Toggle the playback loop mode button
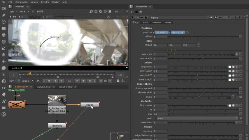The width and height of the screenshot is (249, 140). 39,81
